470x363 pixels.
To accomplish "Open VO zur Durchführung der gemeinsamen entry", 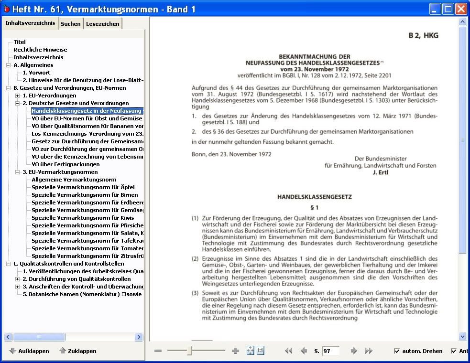I will tap(87, 149).
